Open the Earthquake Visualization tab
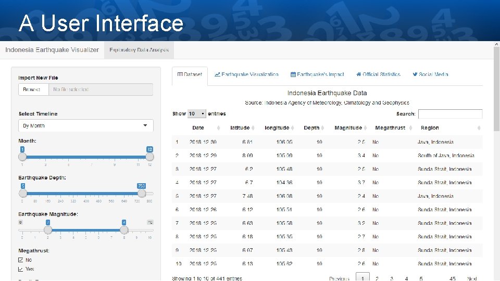 [x=246, y=74]
